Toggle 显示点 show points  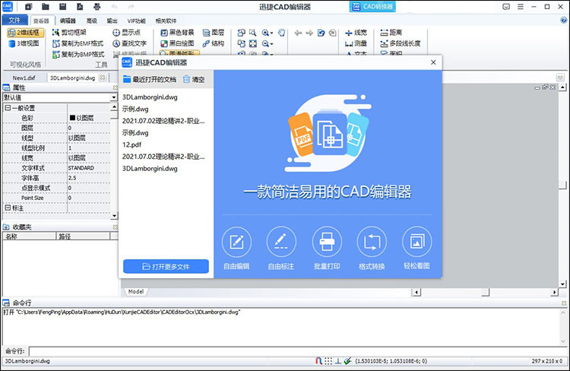click(126, 33)
